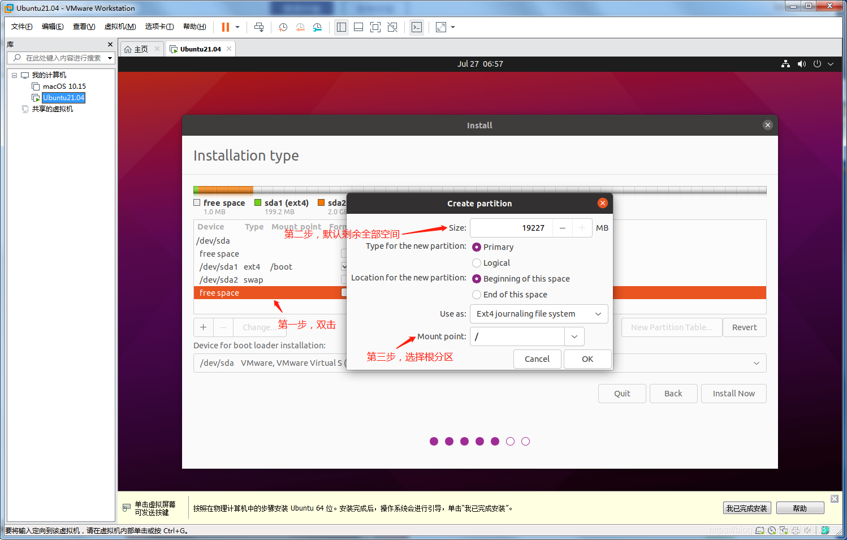
Task: Click Cancel in Create partition dialog
Action: pos(537,359)
